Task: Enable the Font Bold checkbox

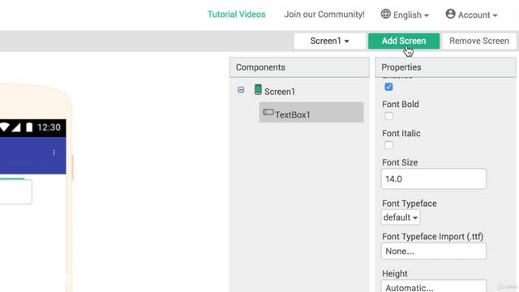Action: (388, 116)
